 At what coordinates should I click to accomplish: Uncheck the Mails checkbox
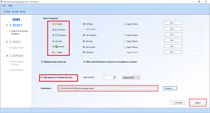pyautogui.click(x=53, y=24)
